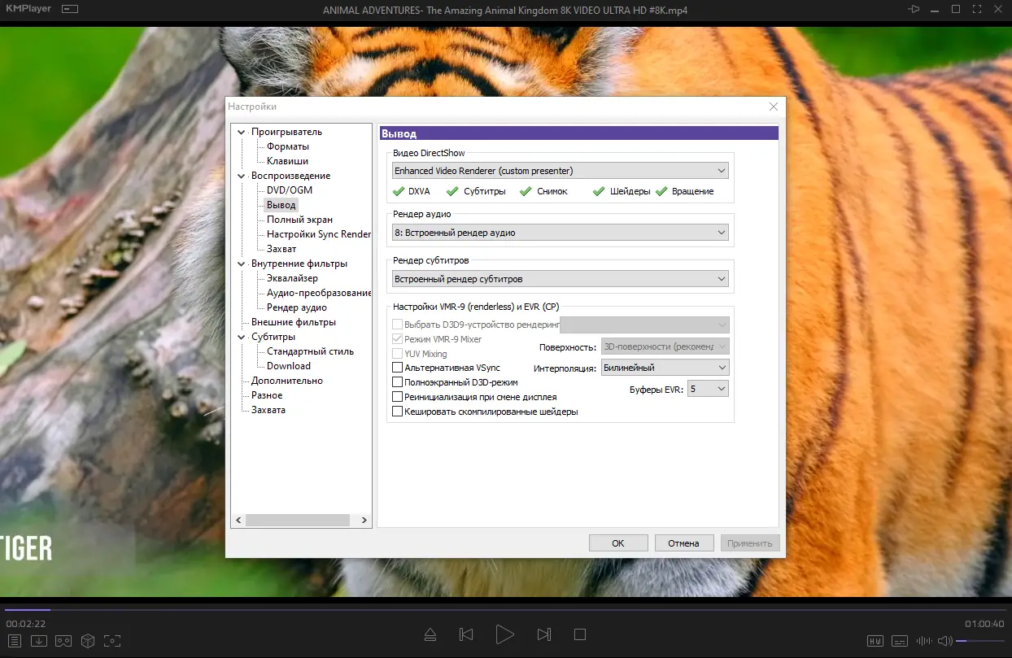Click the DXVA green checkmark indicator

pos(399,192)
